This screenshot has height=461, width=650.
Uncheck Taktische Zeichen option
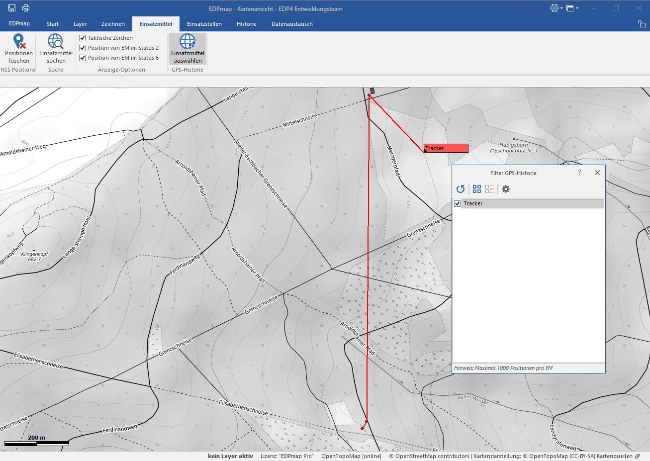coord(83,38)
